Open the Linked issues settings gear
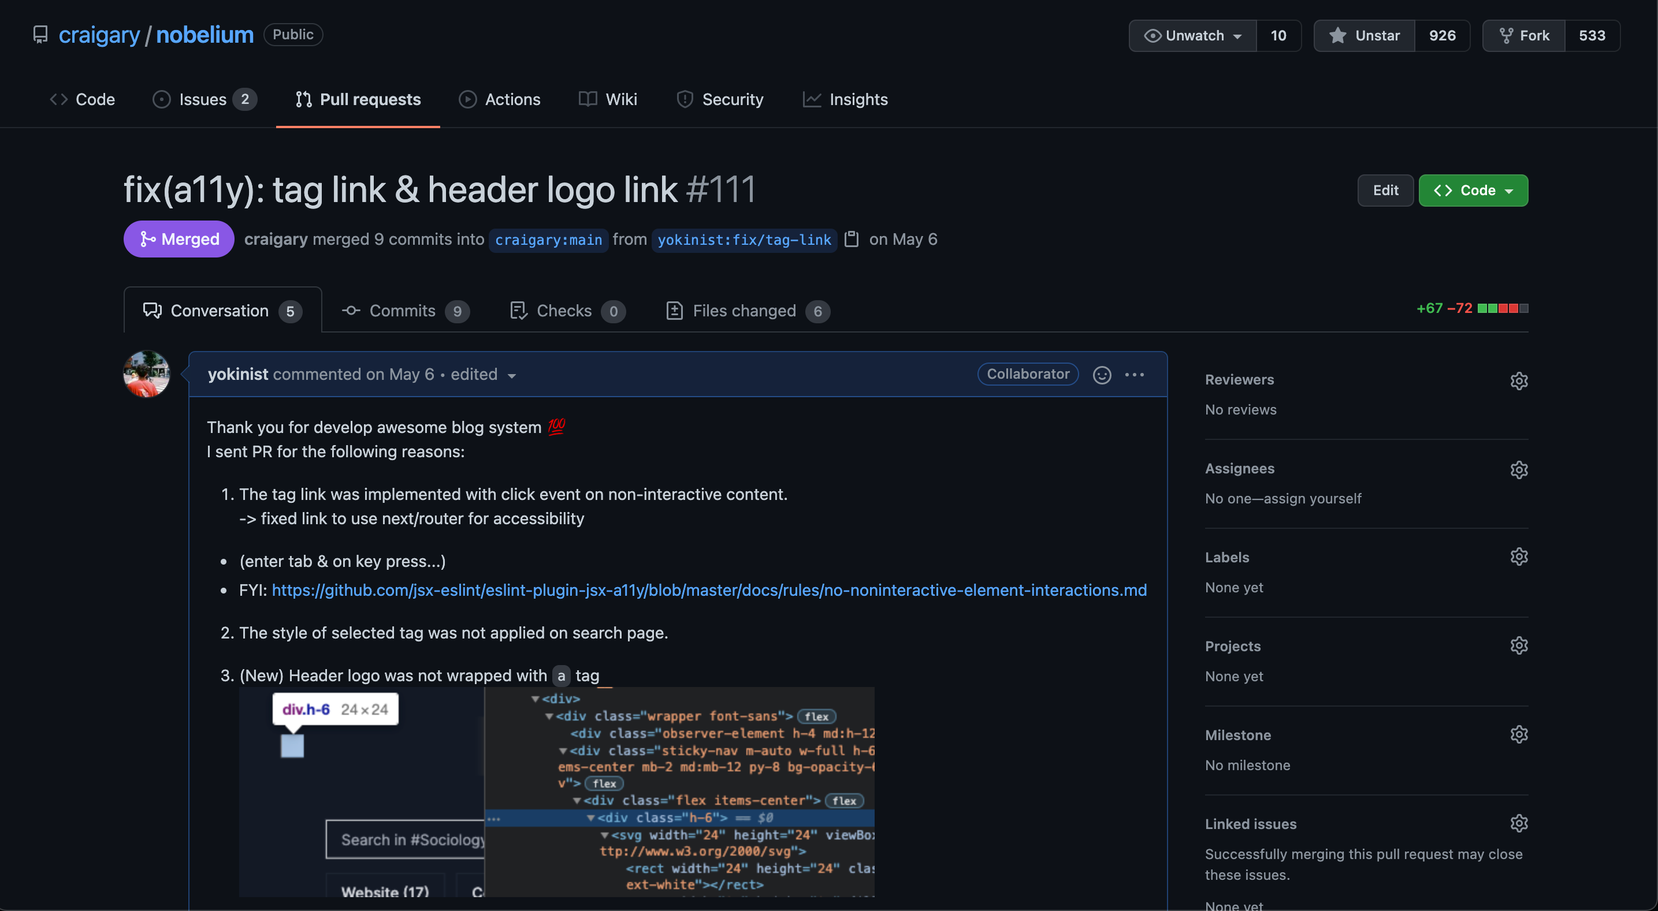The width and height of the screenshot is (1658, 911). pos(1518,823)
